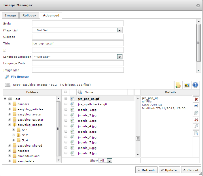Switch to the Rollover tab

coord(29,16)
